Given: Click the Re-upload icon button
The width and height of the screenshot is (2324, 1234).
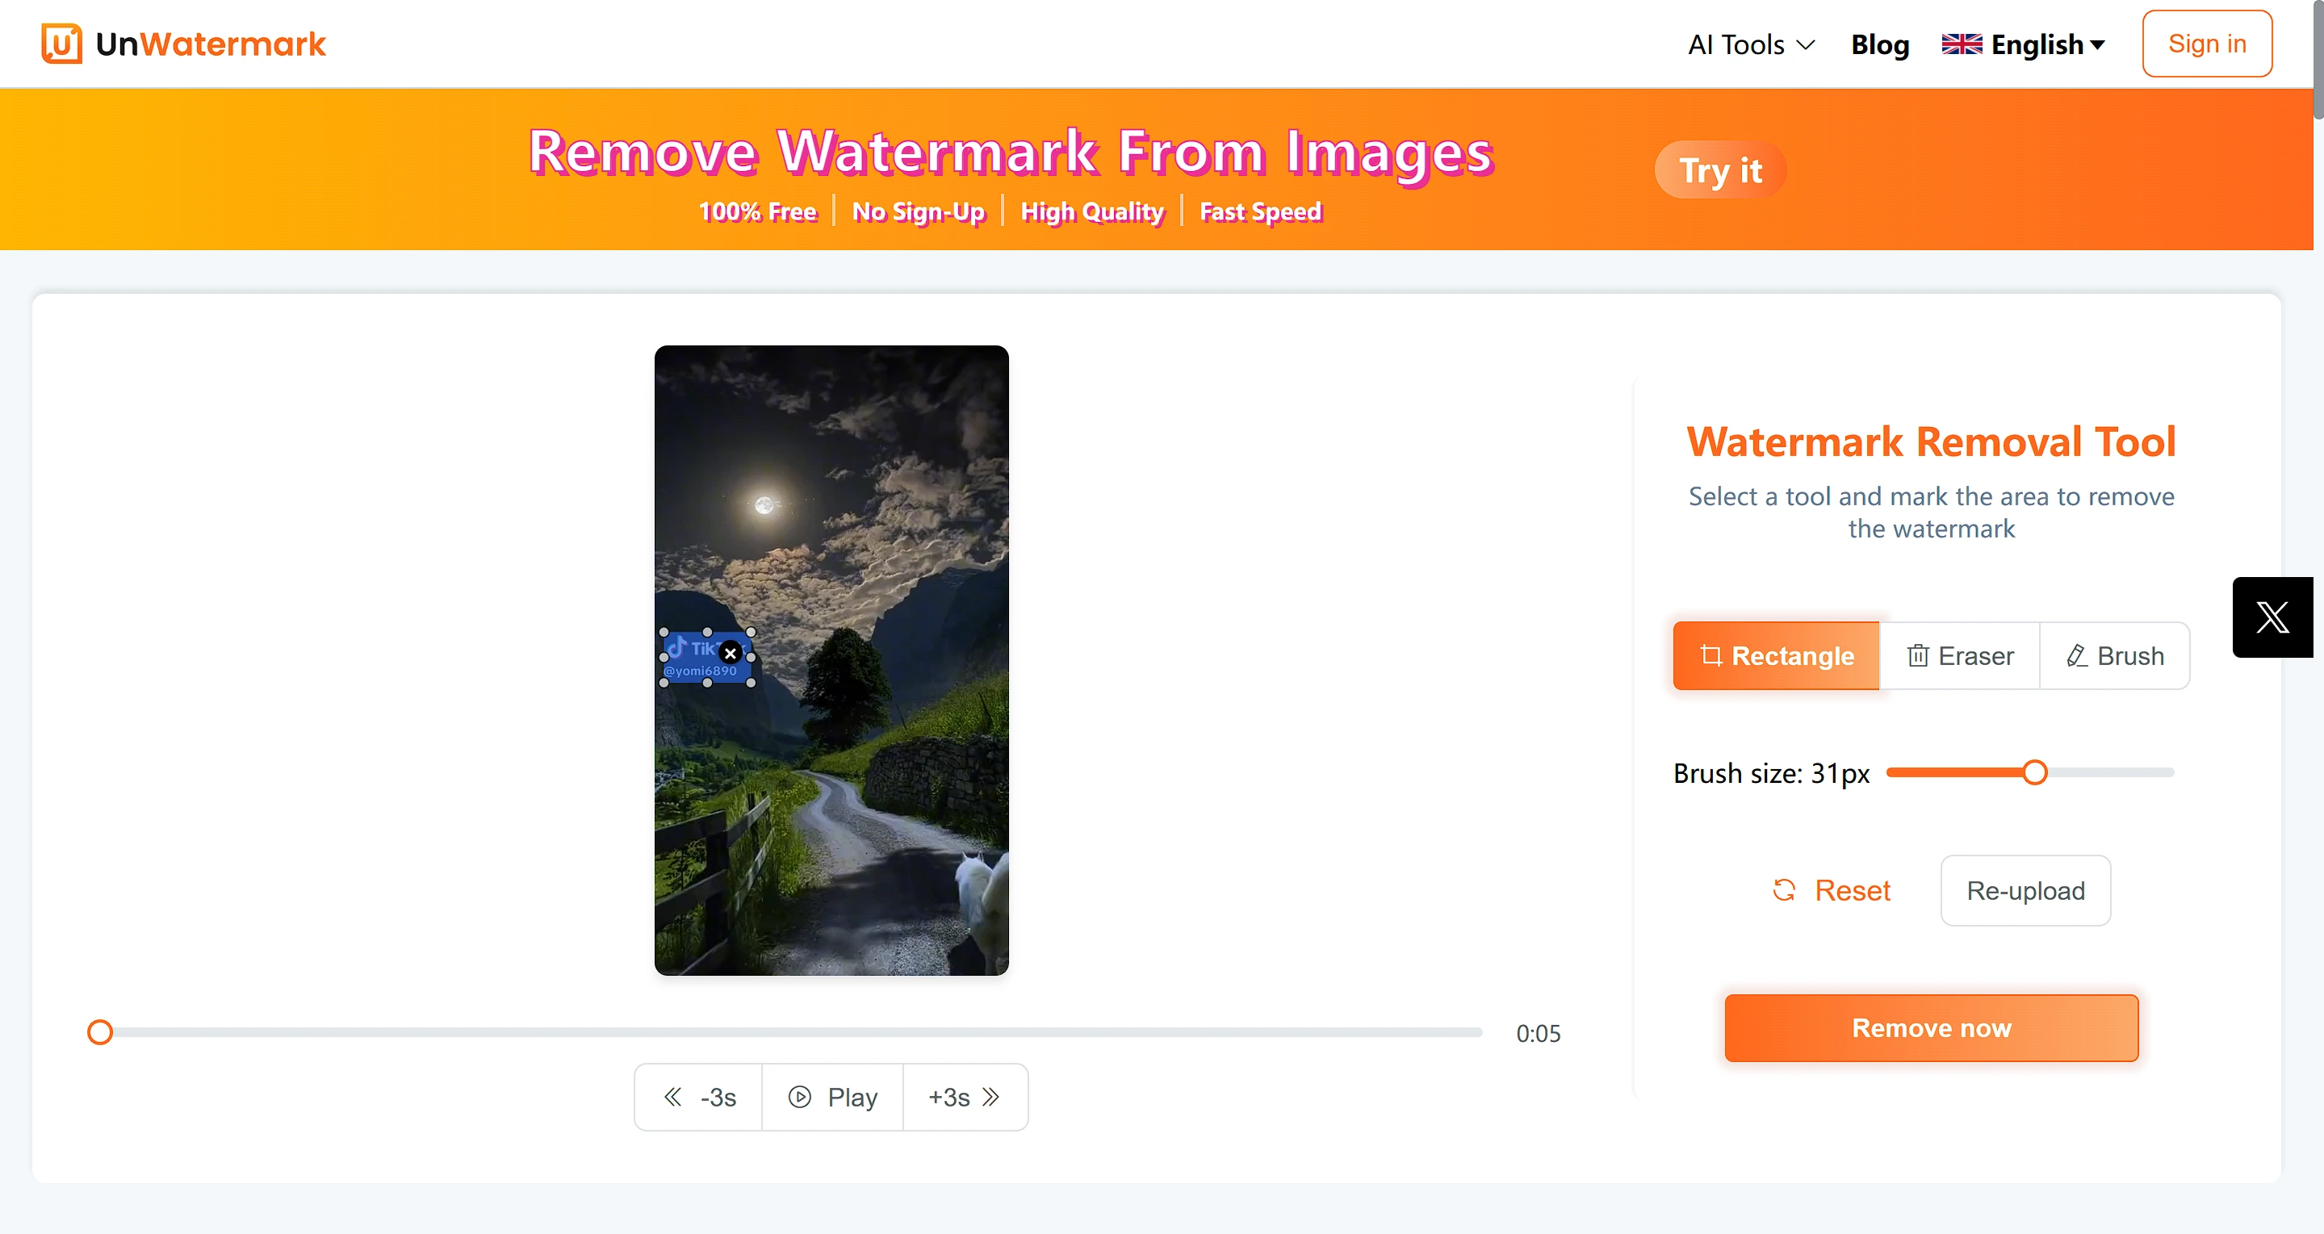Looking at the screenshot, I should pos(2026,889).
